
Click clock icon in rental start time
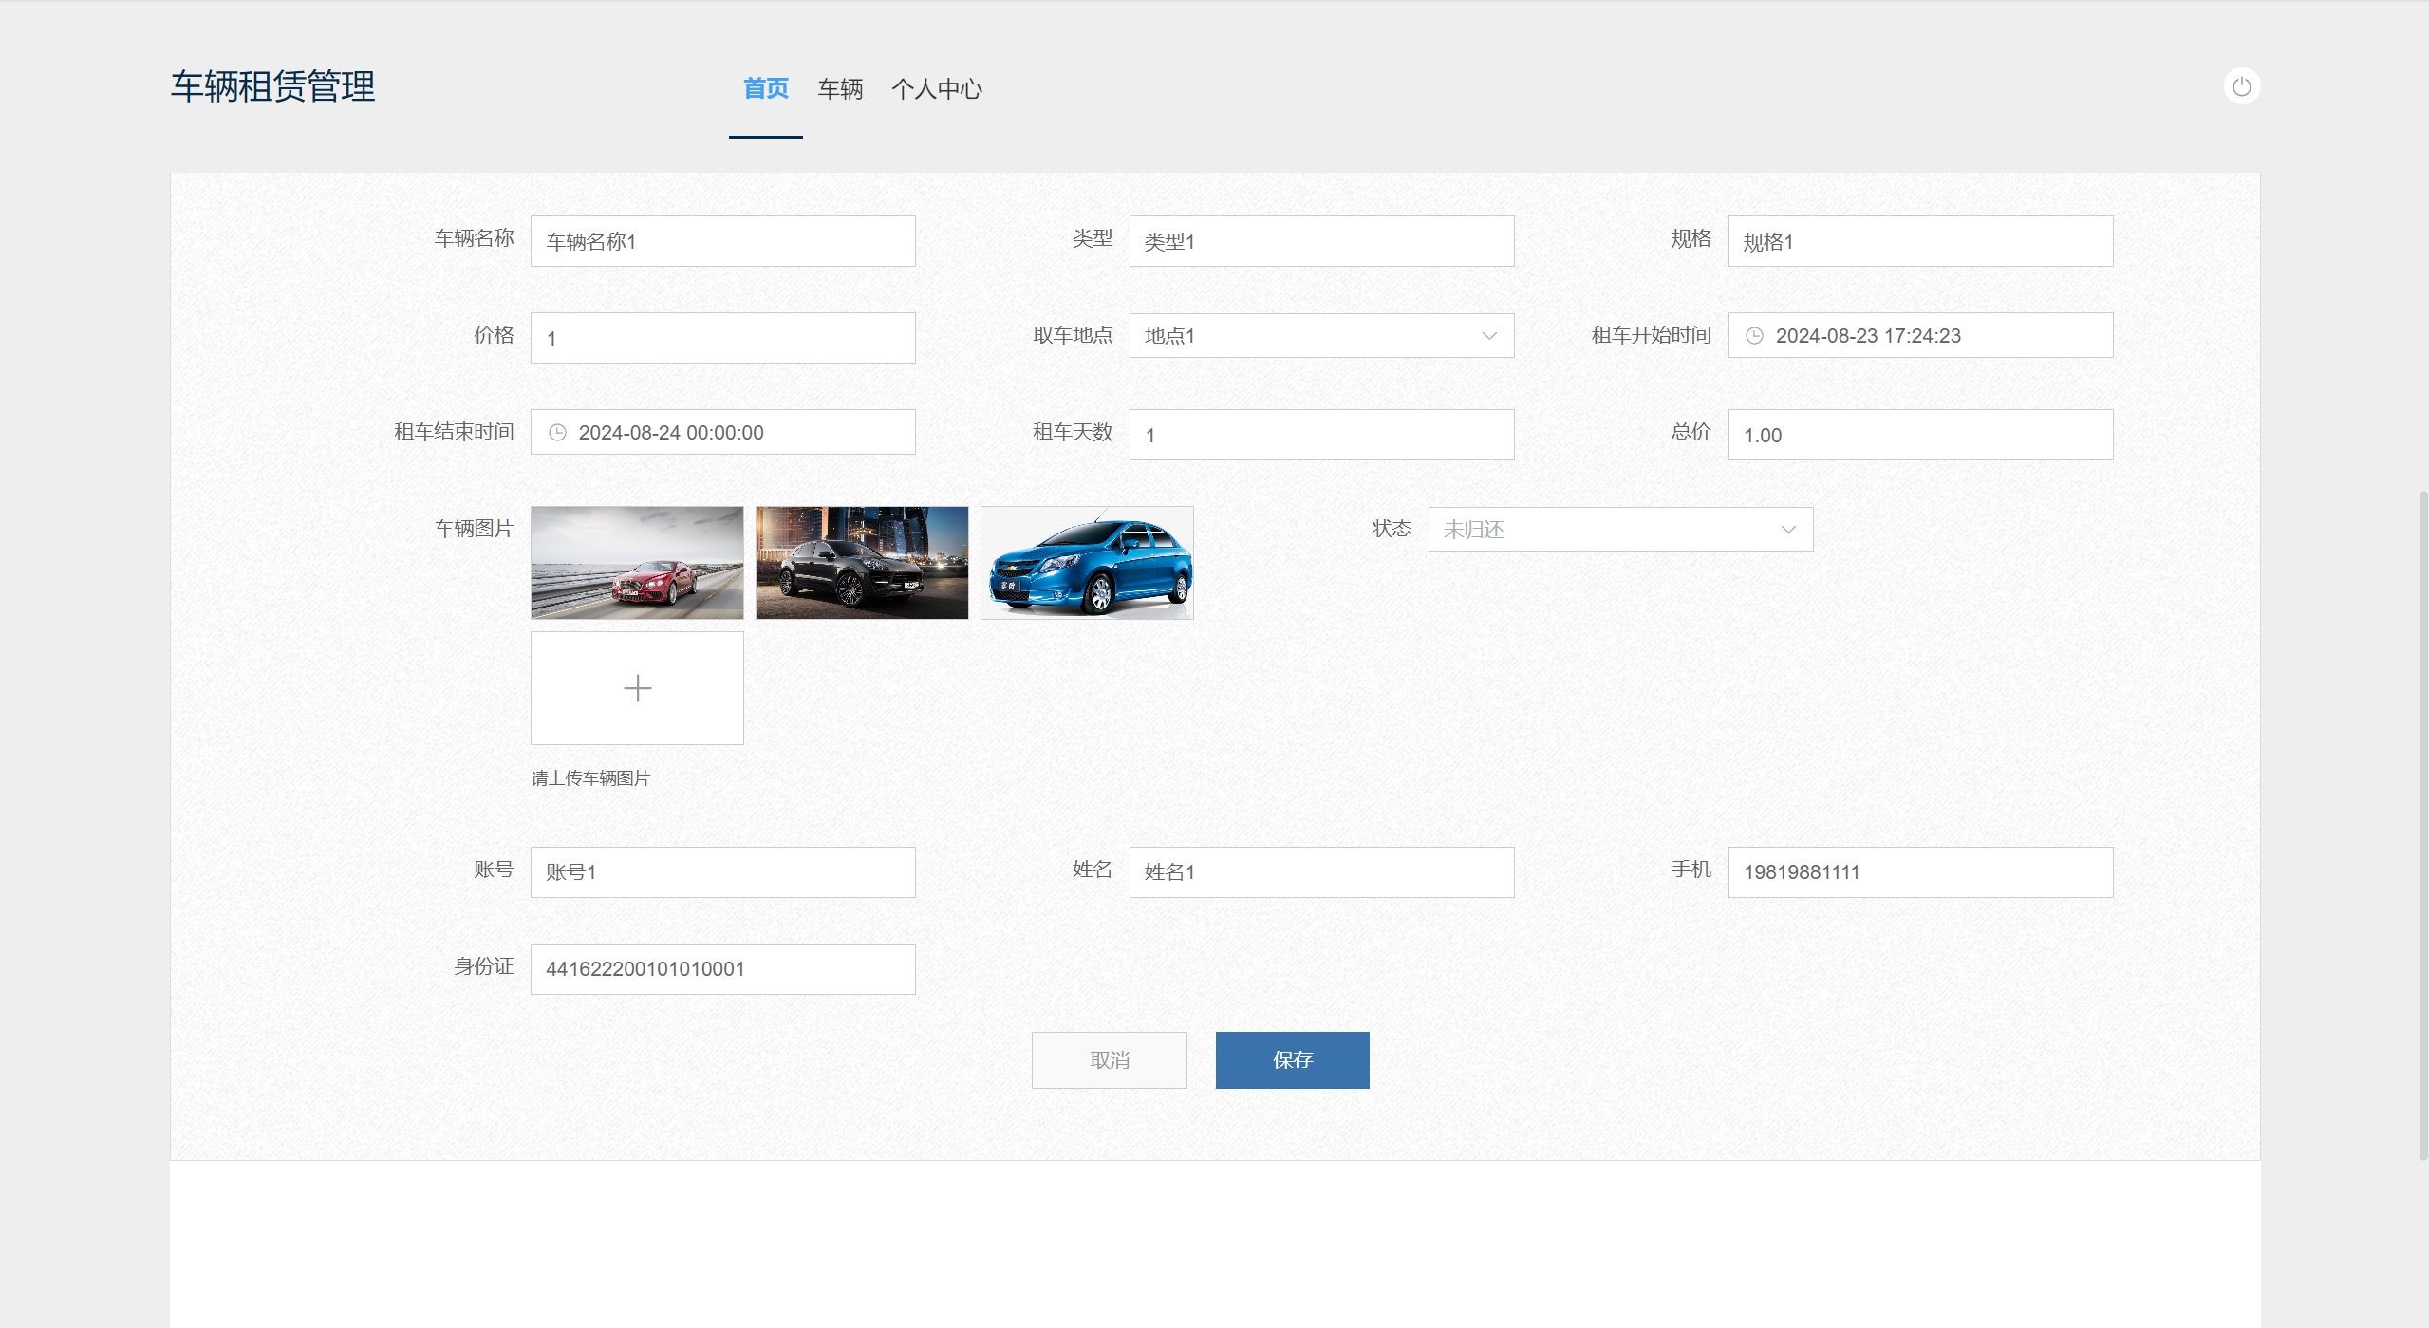tap(1754, 336)
